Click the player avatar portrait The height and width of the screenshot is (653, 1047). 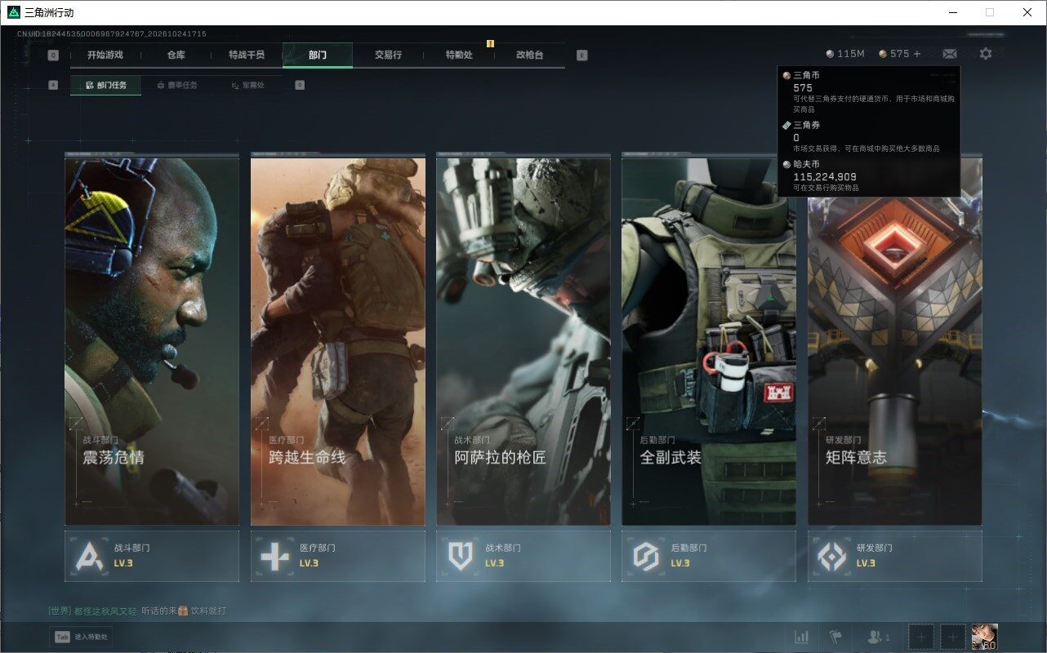[984, 637]
